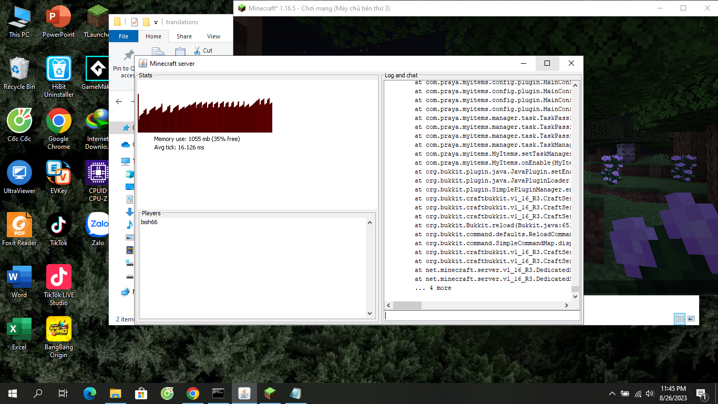Switch Explorer to Large icons view
This screenshot has height=404, width=718.
tap(691, 319)
